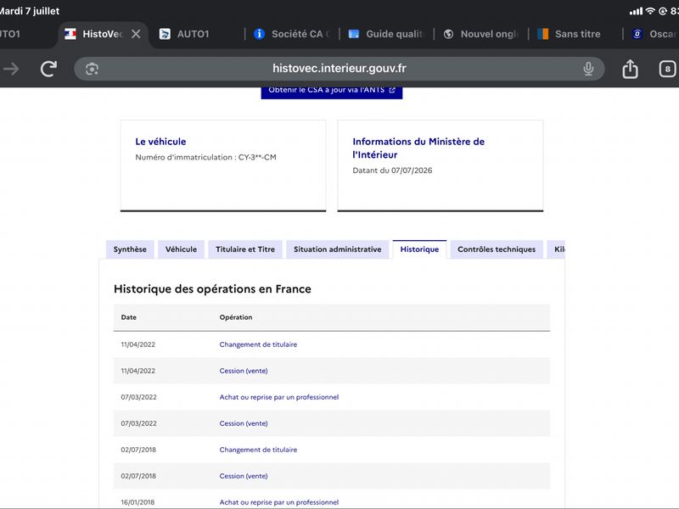Click Changement de titulaire dated 11/04/2022

coord(258,344)
